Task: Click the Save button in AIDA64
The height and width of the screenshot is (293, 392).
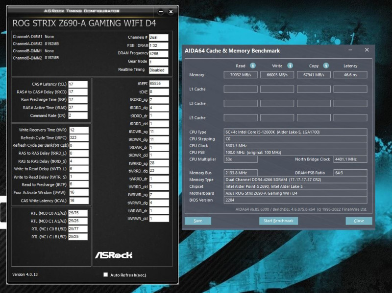Action: tap(198, 221)
